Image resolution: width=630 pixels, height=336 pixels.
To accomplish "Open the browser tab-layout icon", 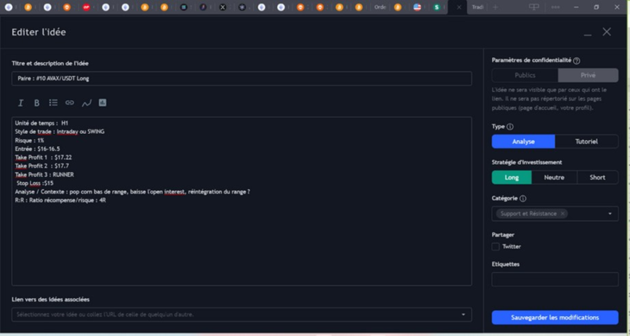I will (x=533, y=7).
